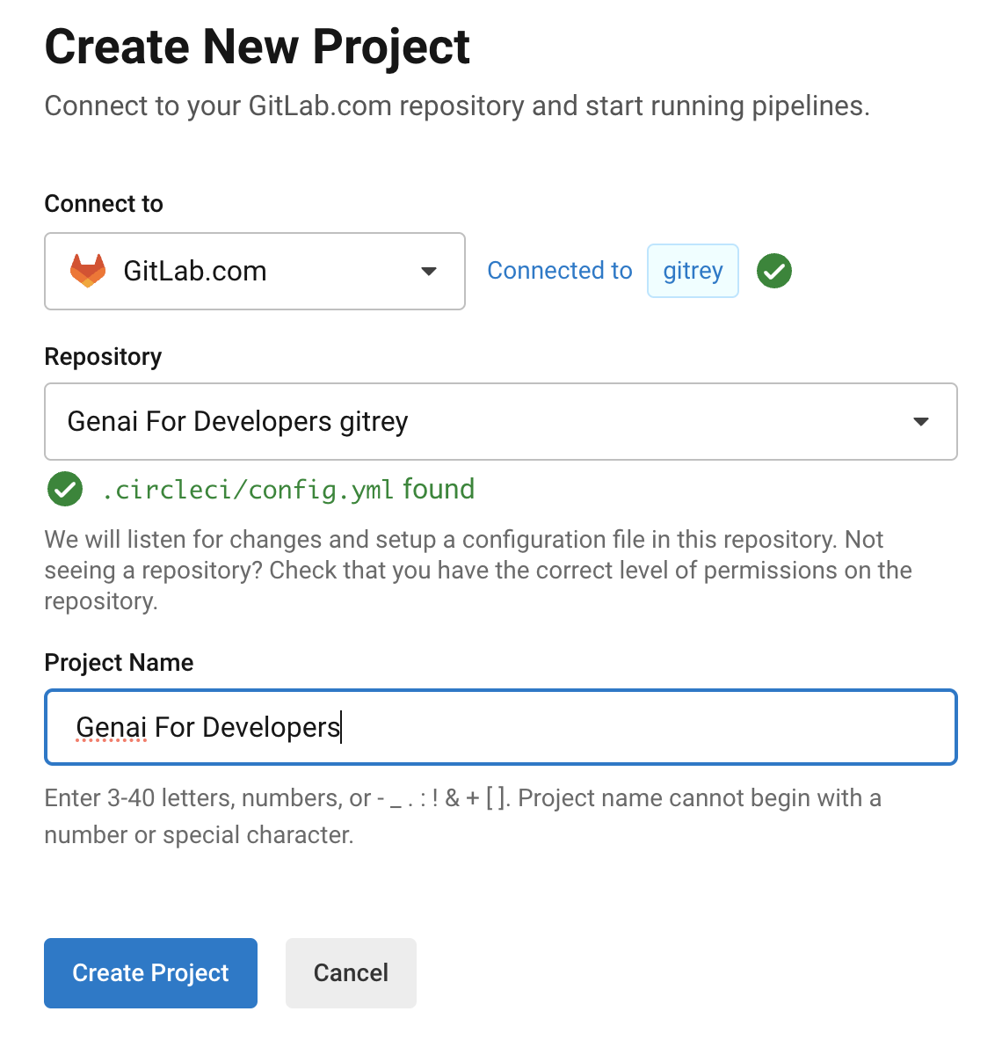Viewport: 1002px width, 1055px height.
Task: Click the green checkmark beside gitrey
Action: point(774,271)
